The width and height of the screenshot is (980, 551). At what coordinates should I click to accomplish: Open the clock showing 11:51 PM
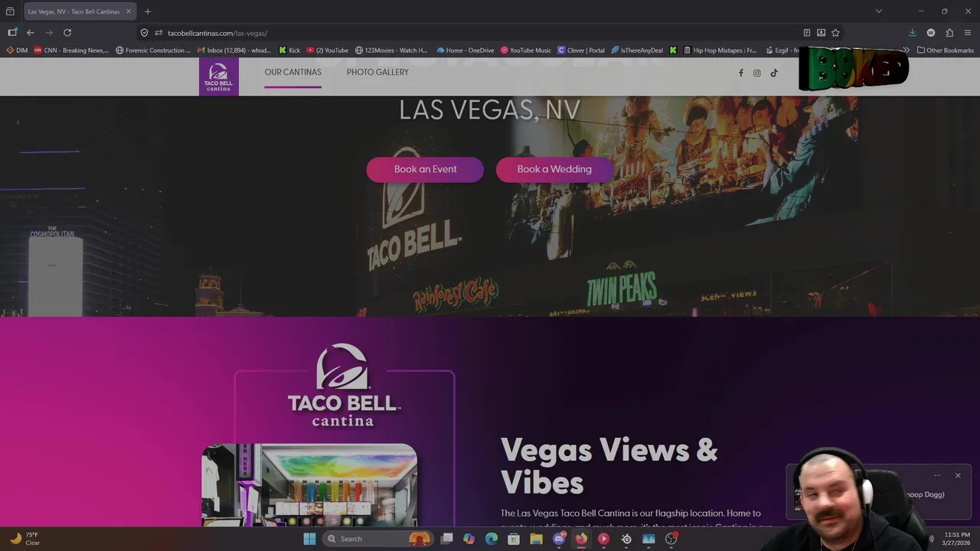click(x=957, y=539)
